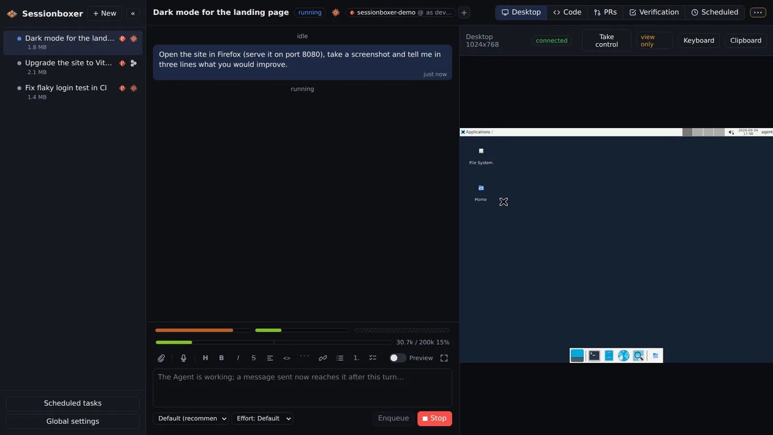Switch to the Desktop tab
Image resolution: width=773 pixels, height=435 pixels.
[521, 13]
